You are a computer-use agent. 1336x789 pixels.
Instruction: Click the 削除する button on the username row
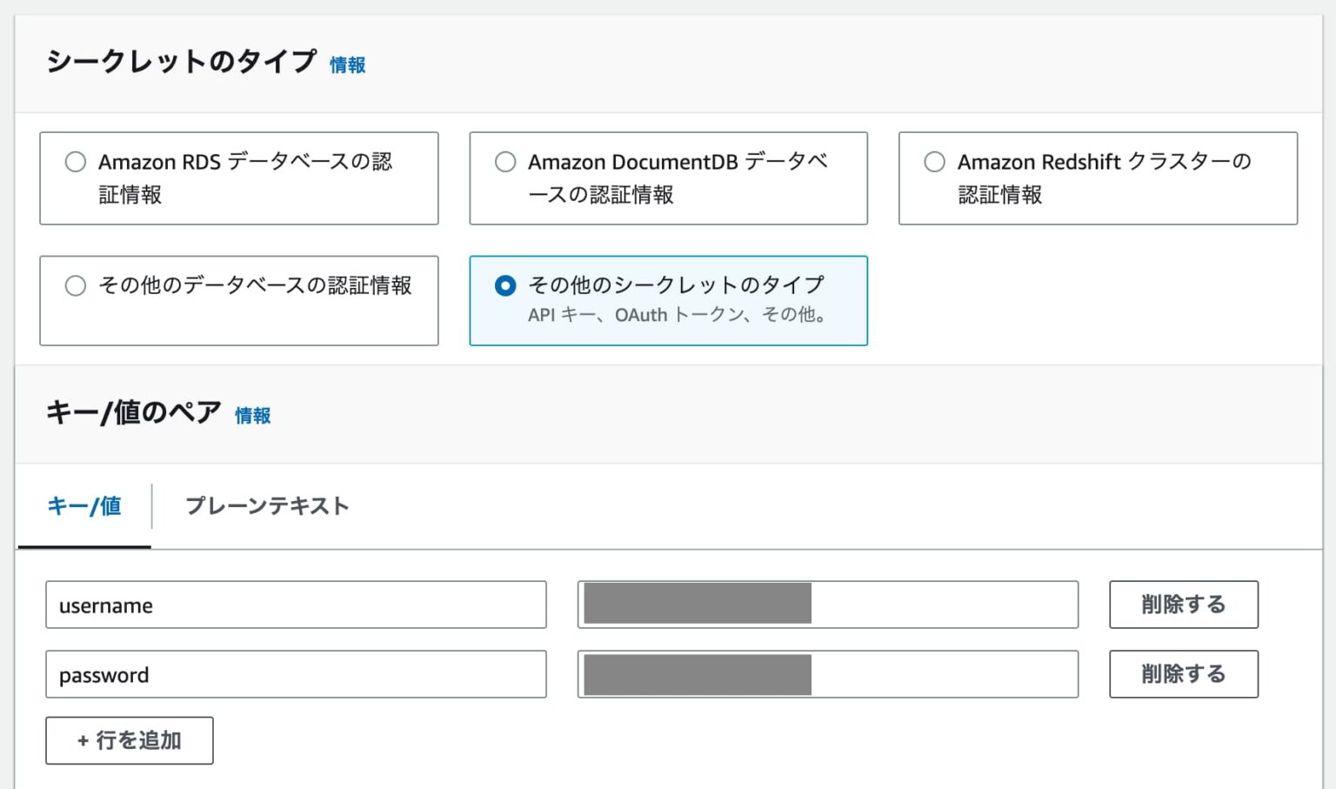1183,604
